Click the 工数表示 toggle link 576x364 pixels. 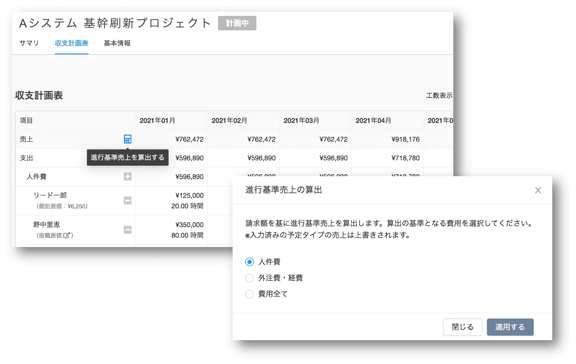coord(439,96)
